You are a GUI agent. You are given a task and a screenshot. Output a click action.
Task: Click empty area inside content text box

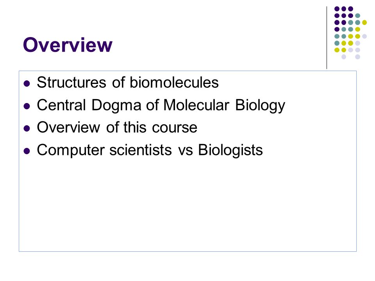187,206
